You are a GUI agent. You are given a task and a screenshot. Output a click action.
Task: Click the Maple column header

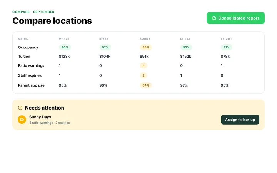click(x=64, y=39)
